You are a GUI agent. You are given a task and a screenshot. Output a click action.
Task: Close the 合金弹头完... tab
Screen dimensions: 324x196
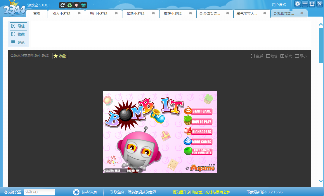click(228, 13)
